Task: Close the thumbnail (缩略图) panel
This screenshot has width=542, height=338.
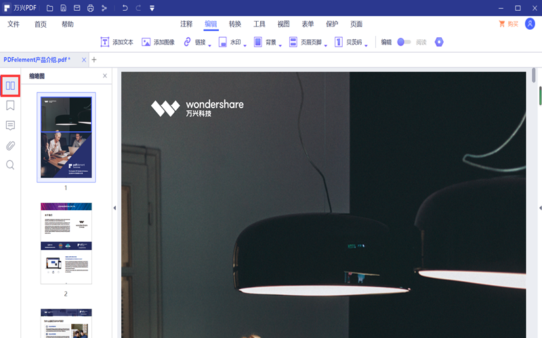Action: click(x=105, y=76)
